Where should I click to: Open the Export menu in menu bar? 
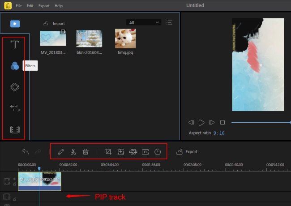44,6
